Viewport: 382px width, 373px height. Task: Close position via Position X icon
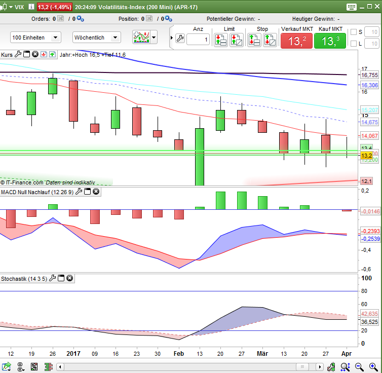[x=149, y=19]
